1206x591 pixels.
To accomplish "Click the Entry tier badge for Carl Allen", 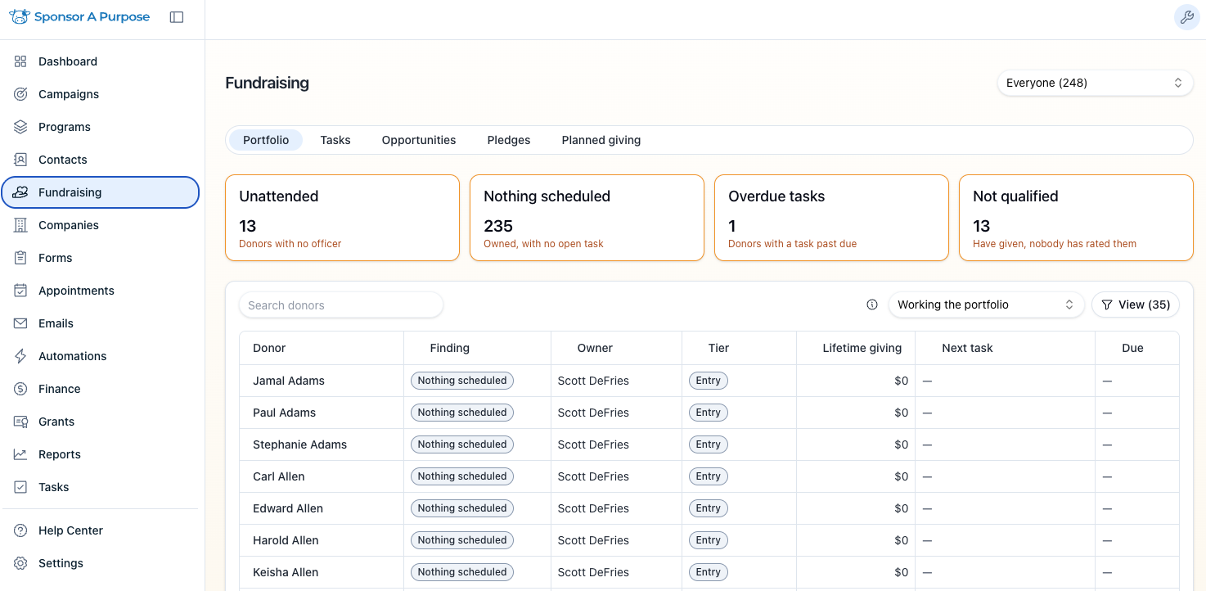I will click(x=709, y=476).
